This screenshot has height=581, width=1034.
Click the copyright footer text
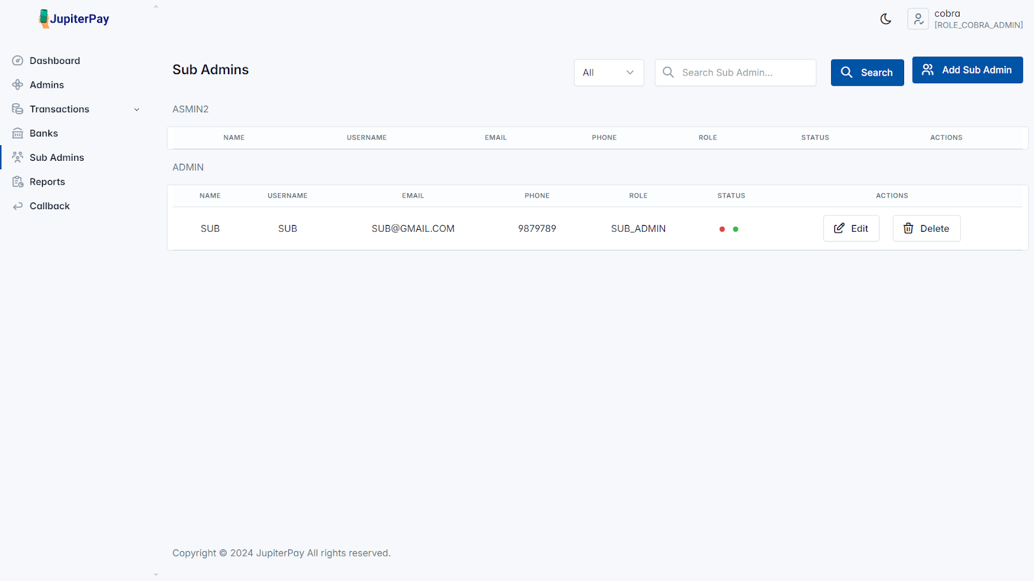click(281, 553)
